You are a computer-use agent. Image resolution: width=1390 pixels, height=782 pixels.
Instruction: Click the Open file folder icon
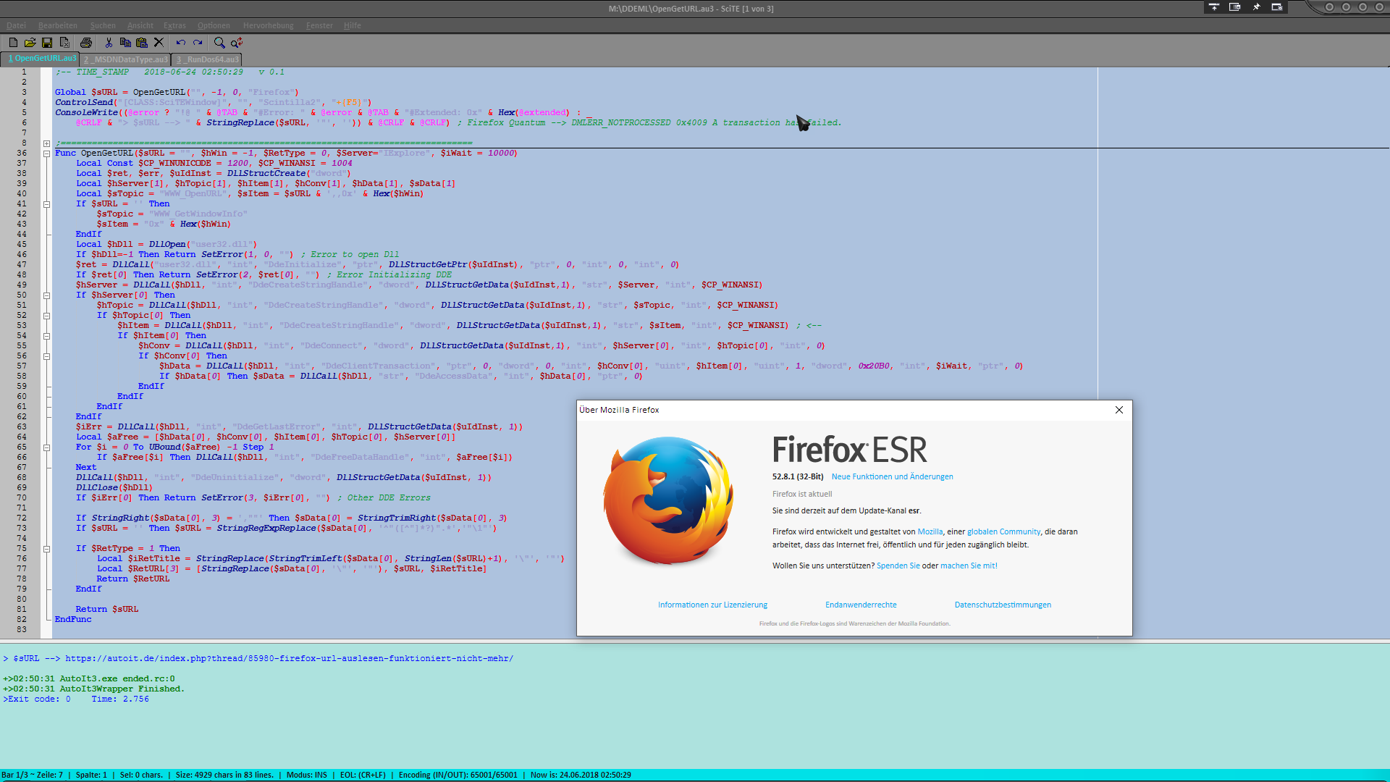(x=30, y=43)
